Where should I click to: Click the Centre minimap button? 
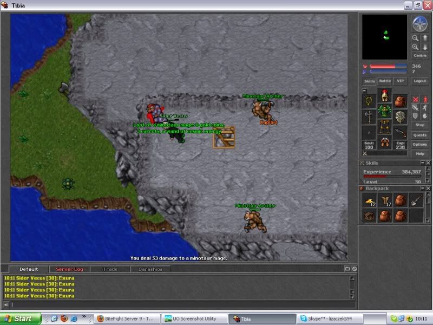(x=420, y=56)
